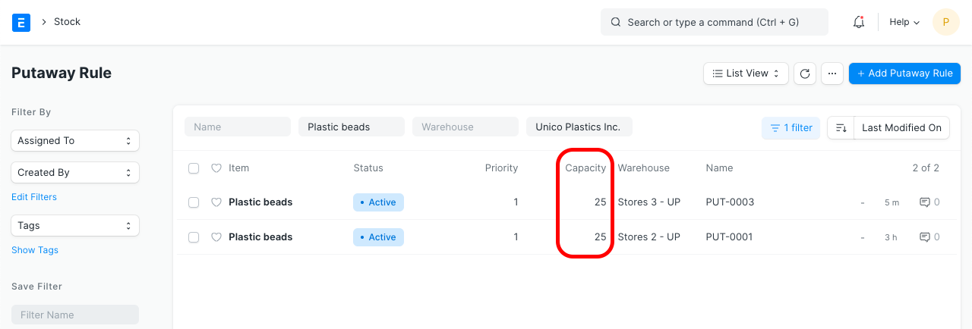Viewport: 972px width, 329px height.
Task: Open the notifications bell
Action: tap(859, 22)
